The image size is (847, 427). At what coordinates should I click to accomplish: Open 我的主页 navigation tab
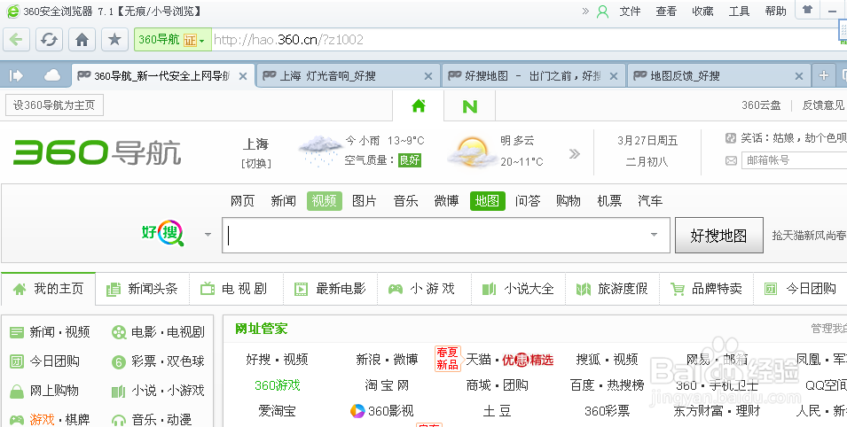click(49, 289)
